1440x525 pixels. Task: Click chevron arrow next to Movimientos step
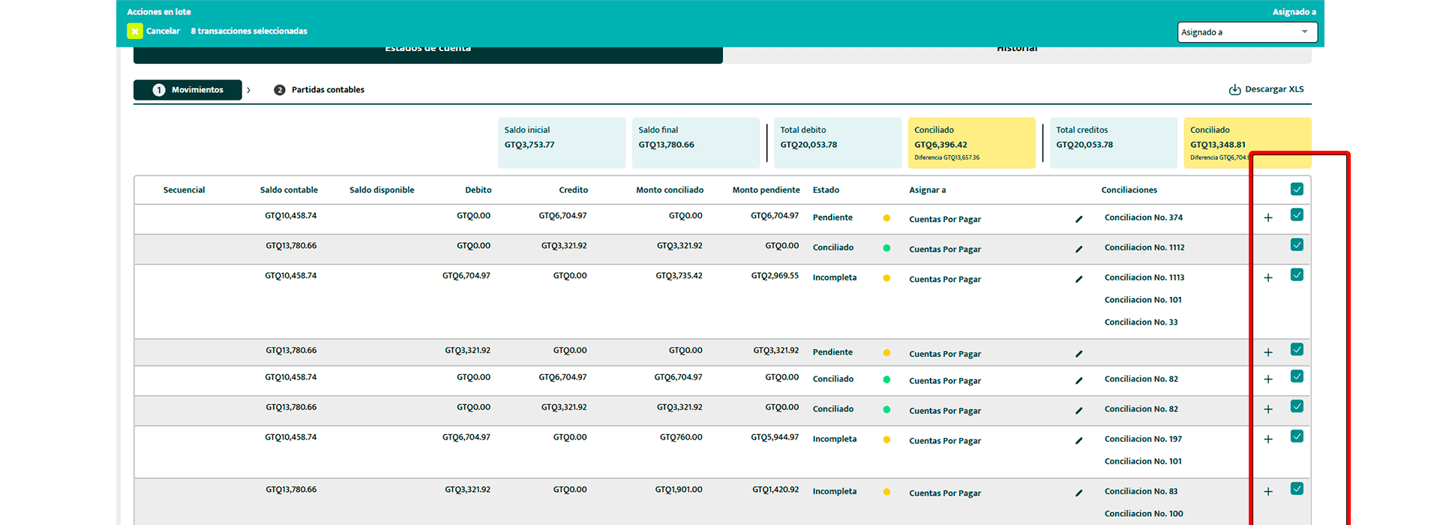click(248, 90)
